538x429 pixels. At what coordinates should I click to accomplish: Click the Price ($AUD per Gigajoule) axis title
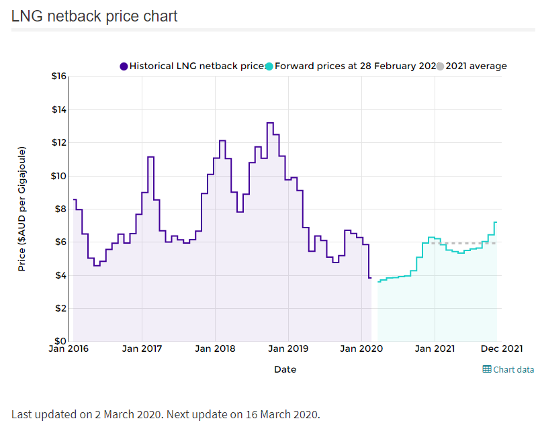[21, 208]
